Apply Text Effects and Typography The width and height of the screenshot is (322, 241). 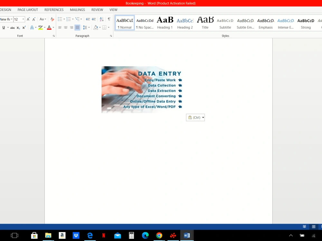[x=32, y=27]
